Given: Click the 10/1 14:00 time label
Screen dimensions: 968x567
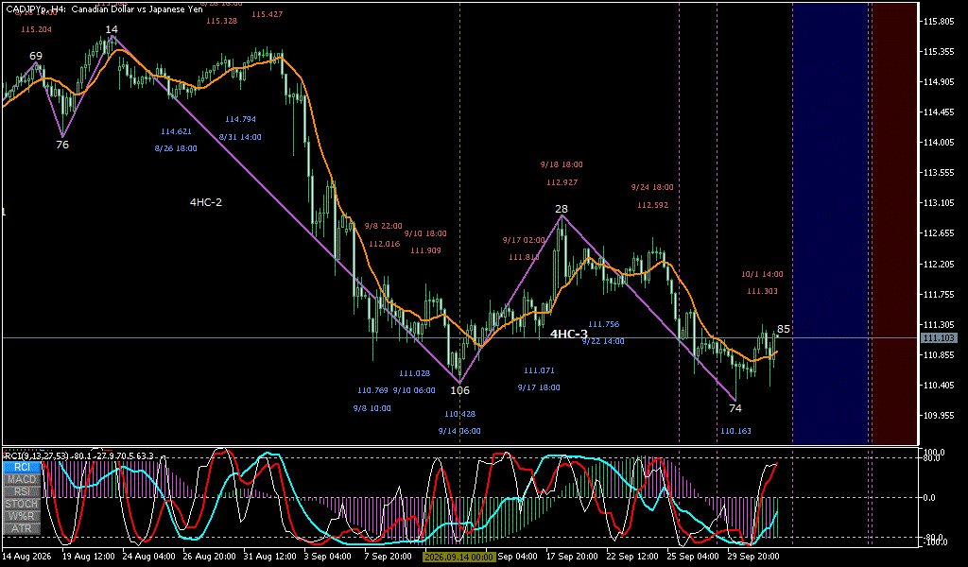Looking at the screenshot, I should (763, 274).
